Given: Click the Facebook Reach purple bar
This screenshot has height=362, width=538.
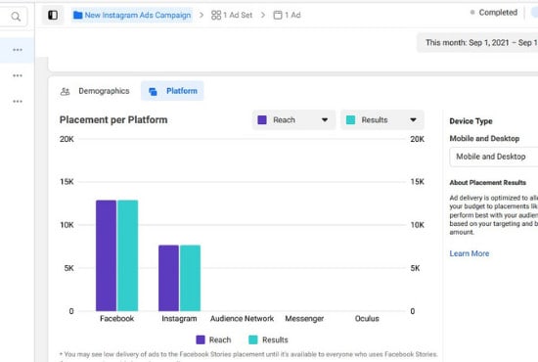Looking at the screenshot, I should click(106, 255).
